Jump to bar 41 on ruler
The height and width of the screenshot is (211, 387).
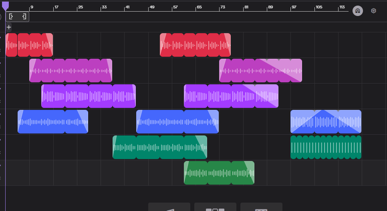pos(127,7)
